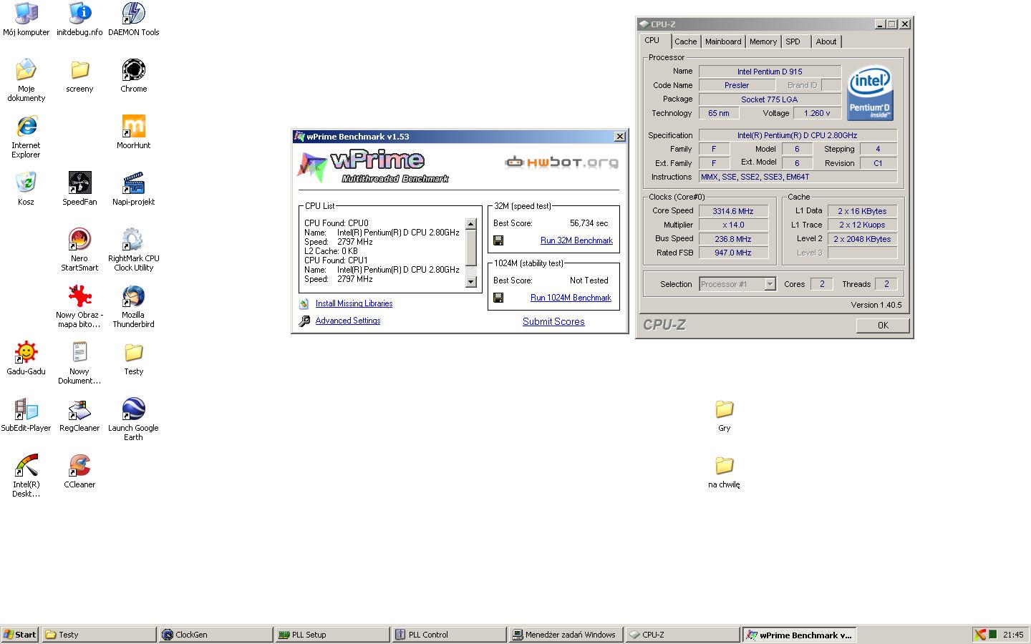Open Moje dokumenty folder icon
1031x644 pixels.
26,69
